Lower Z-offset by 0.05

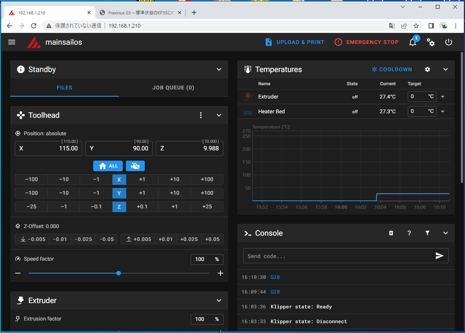(x=107, y=239)
